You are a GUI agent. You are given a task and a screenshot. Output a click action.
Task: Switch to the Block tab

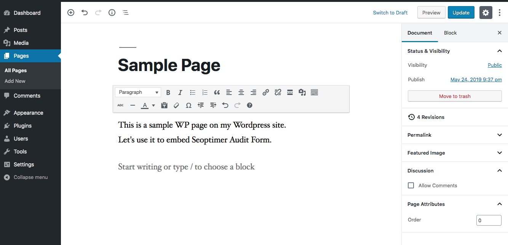tap(450, 33)
